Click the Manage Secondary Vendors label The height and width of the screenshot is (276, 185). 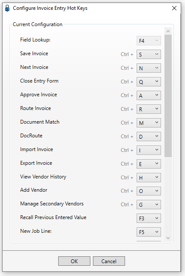pos(52,204)
